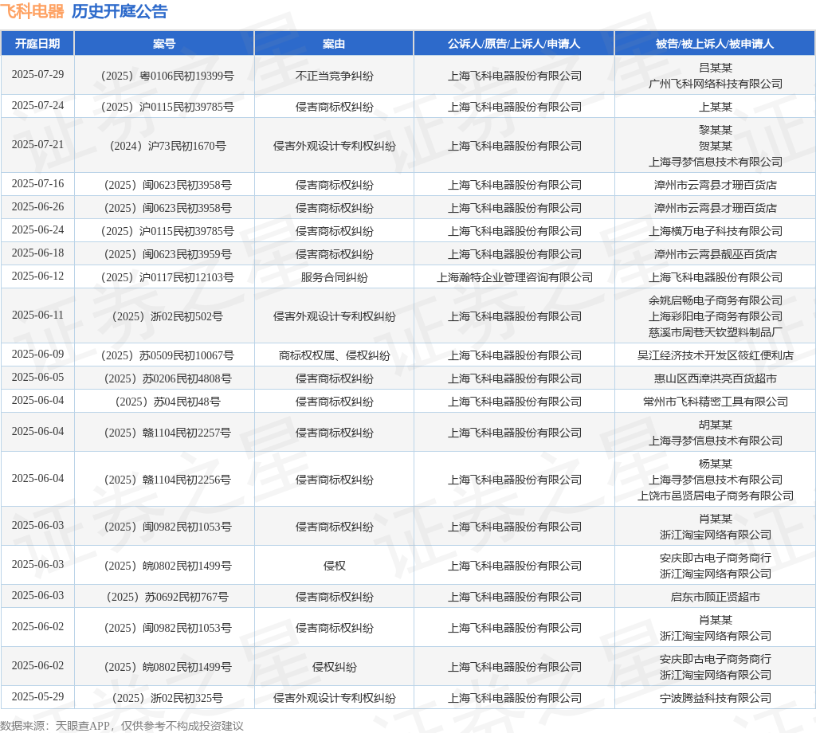The image size is (816, 733).
Task: Click defendant 黎某某
Action: click(715, 130)
